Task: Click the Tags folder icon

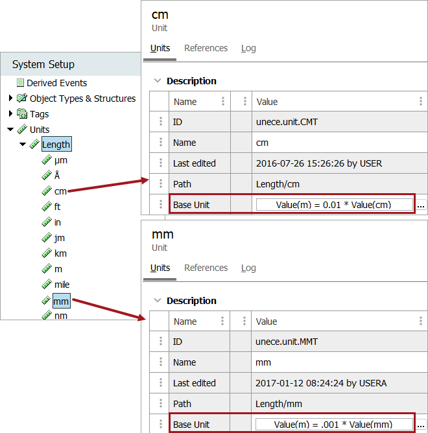Action: (x=22, y=113)
